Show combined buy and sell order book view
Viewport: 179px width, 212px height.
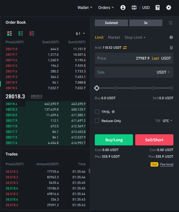click(x=9, y=33)
